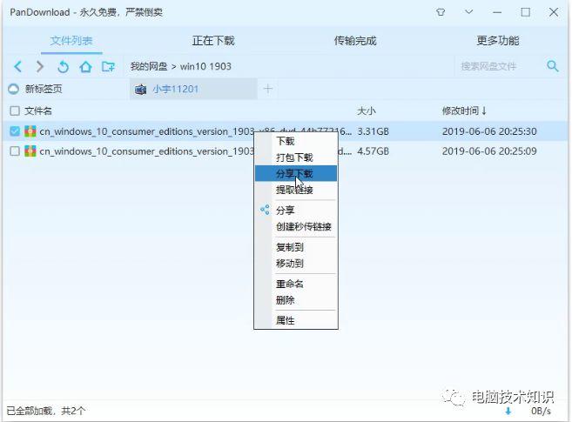Open the title bar dropdown chevron
This screenshot has width=572, height=422.
coord(468,12)
